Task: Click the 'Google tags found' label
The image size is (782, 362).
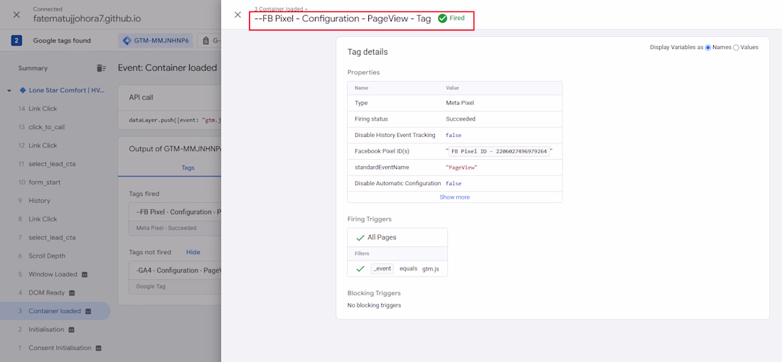Action: tap(62, 41)
